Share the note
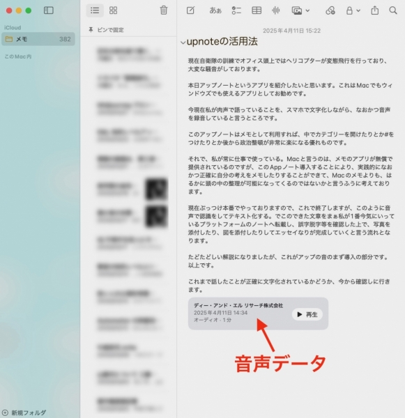Image resolution: width=405 pixels, height=418 pixels. click(x=375, y=10)
